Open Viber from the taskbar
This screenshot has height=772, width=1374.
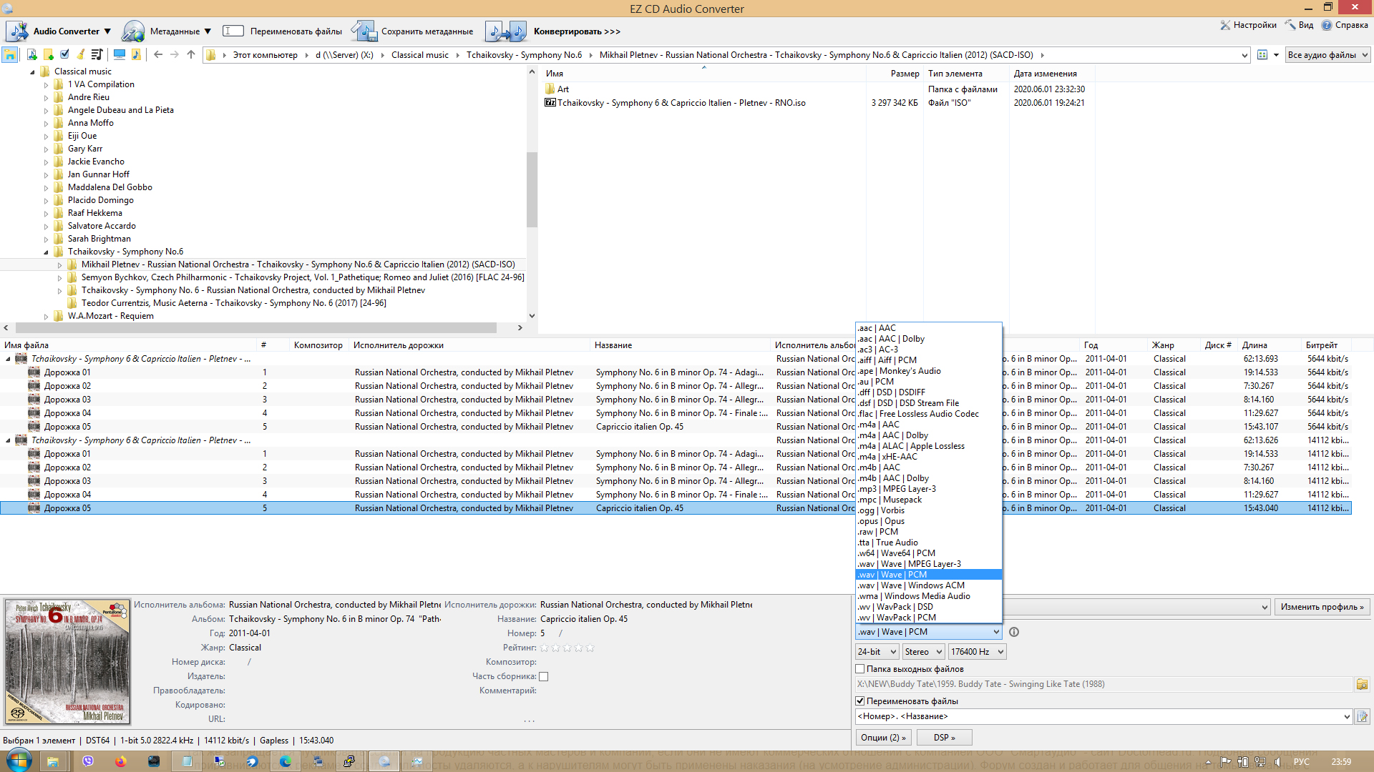[88, 761]
